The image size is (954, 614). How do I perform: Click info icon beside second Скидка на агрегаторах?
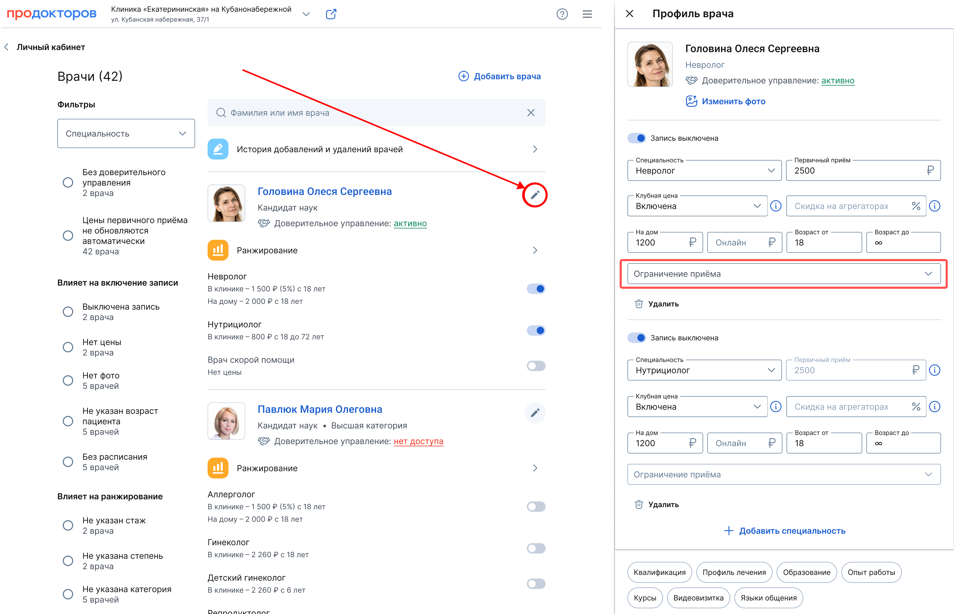(934, 407)
